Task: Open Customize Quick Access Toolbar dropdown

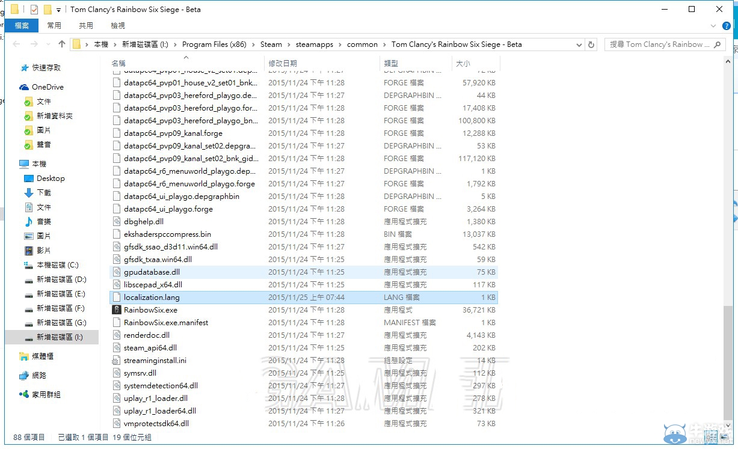Action: (58, 10)
